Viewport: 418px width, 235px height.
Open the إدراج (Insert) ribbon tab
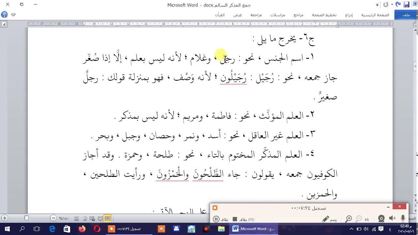tap(349, 15)
